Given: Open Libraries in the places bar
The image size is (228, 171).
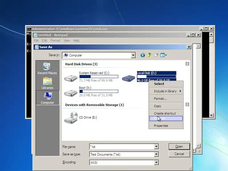Looking at the screenshot, I should (x=47, y=83).
